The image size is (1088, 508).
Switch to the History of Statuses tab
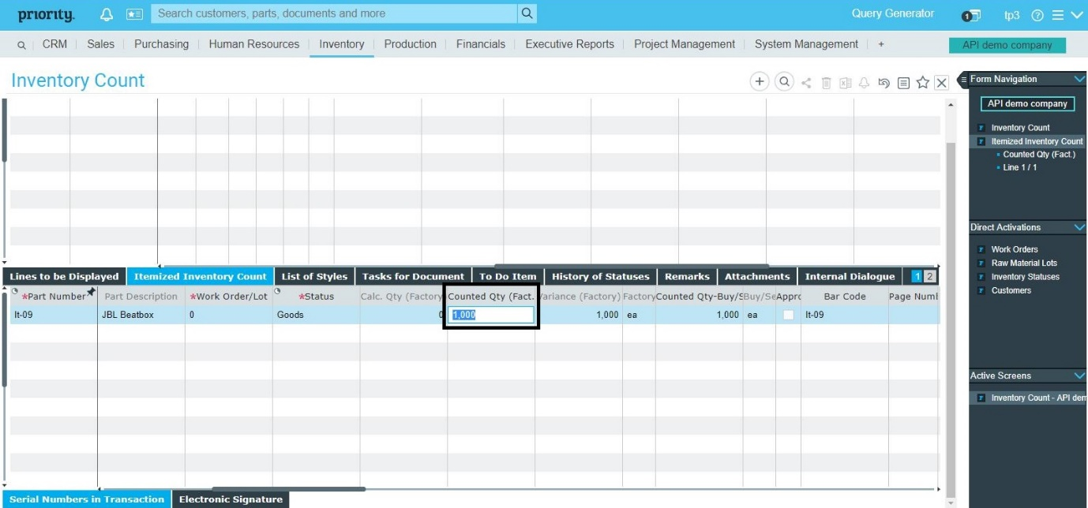click(x=600, y=277)
